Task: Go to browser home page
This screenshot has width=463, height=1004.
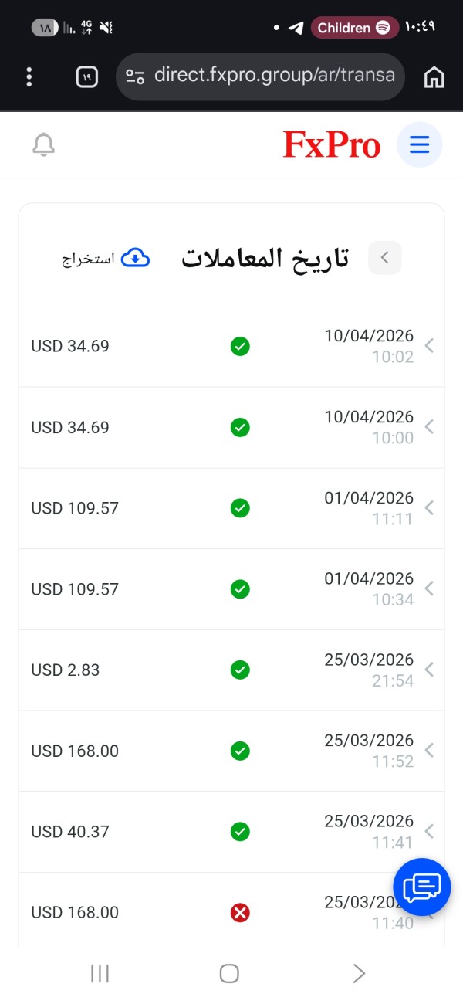Action: (434, 76)
